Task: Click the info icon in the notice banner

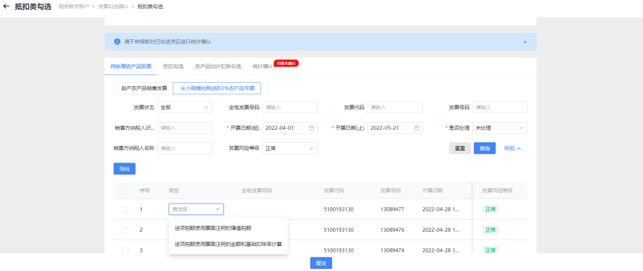Action: pos(117,42)
